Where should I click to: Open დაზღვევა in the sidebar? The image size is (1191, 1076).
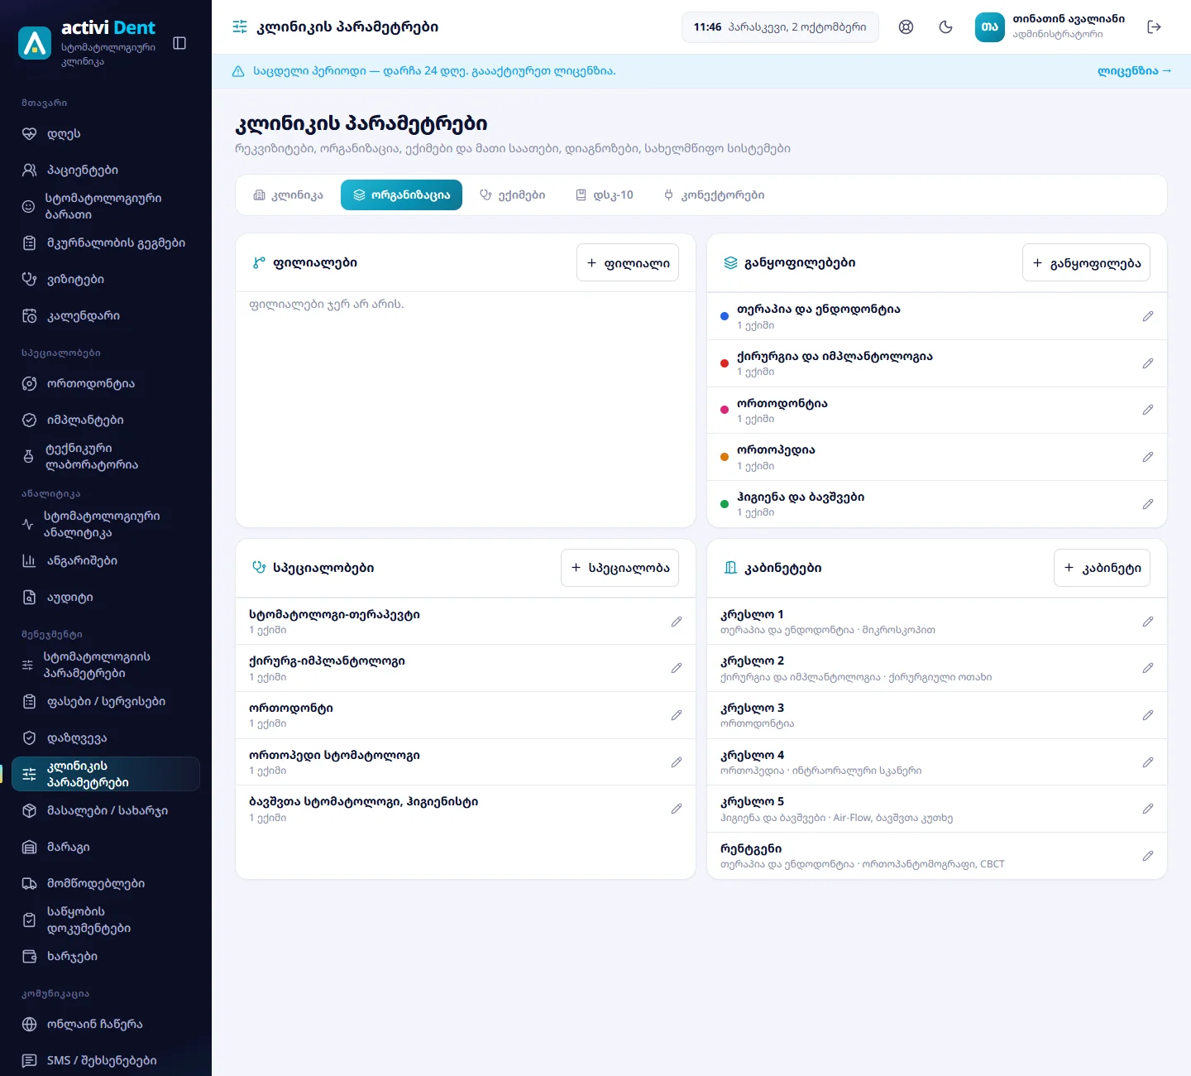pyautogui.click(x=106, y=737)
